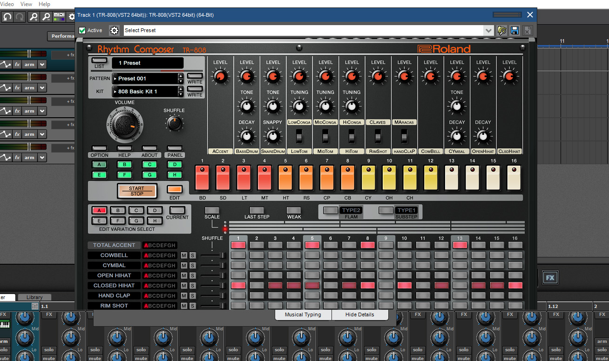
Task: Click WRITE next to KIT
Action: click(x=195, y=89)
